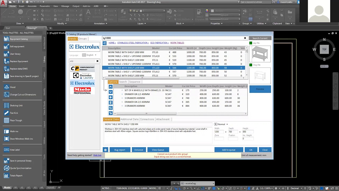Open the Normal mode dropdown
Image resolution: width=339 pixels, height=191 pixels.
pyautogui.click(x=221, y=124)
